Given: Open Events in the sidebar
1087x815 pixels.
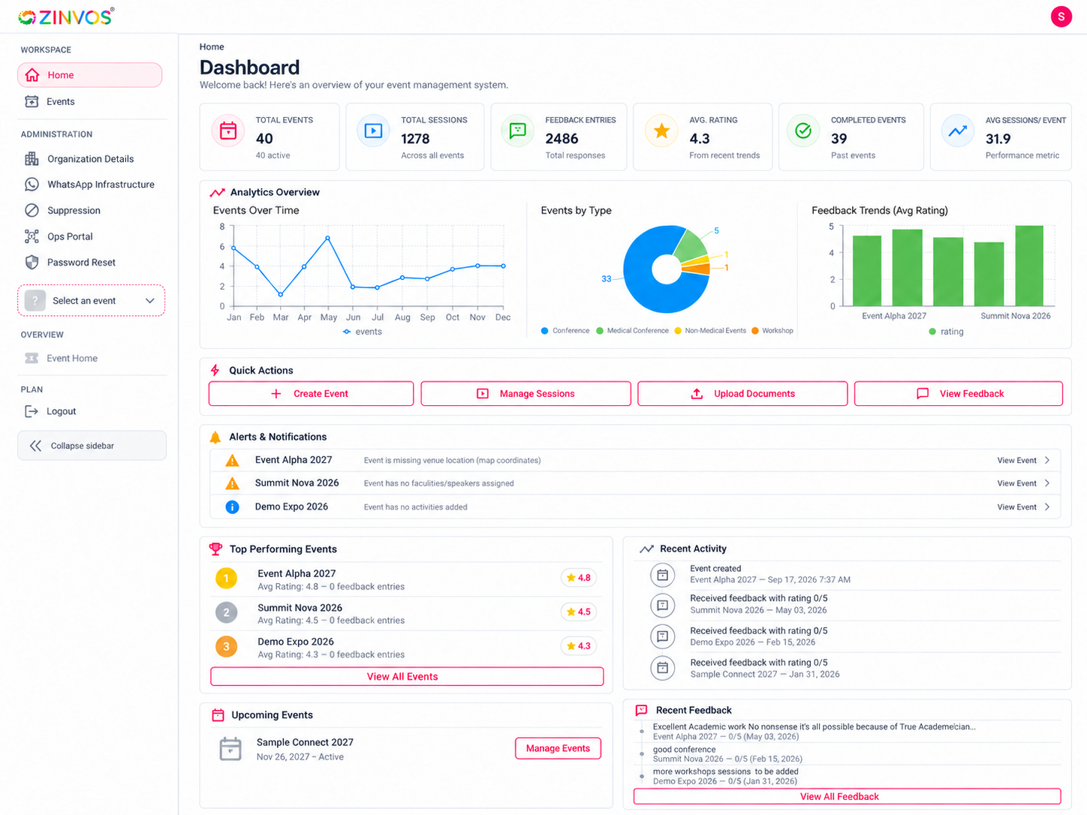Looking at the screenshot, I should (x=90, y=101).
